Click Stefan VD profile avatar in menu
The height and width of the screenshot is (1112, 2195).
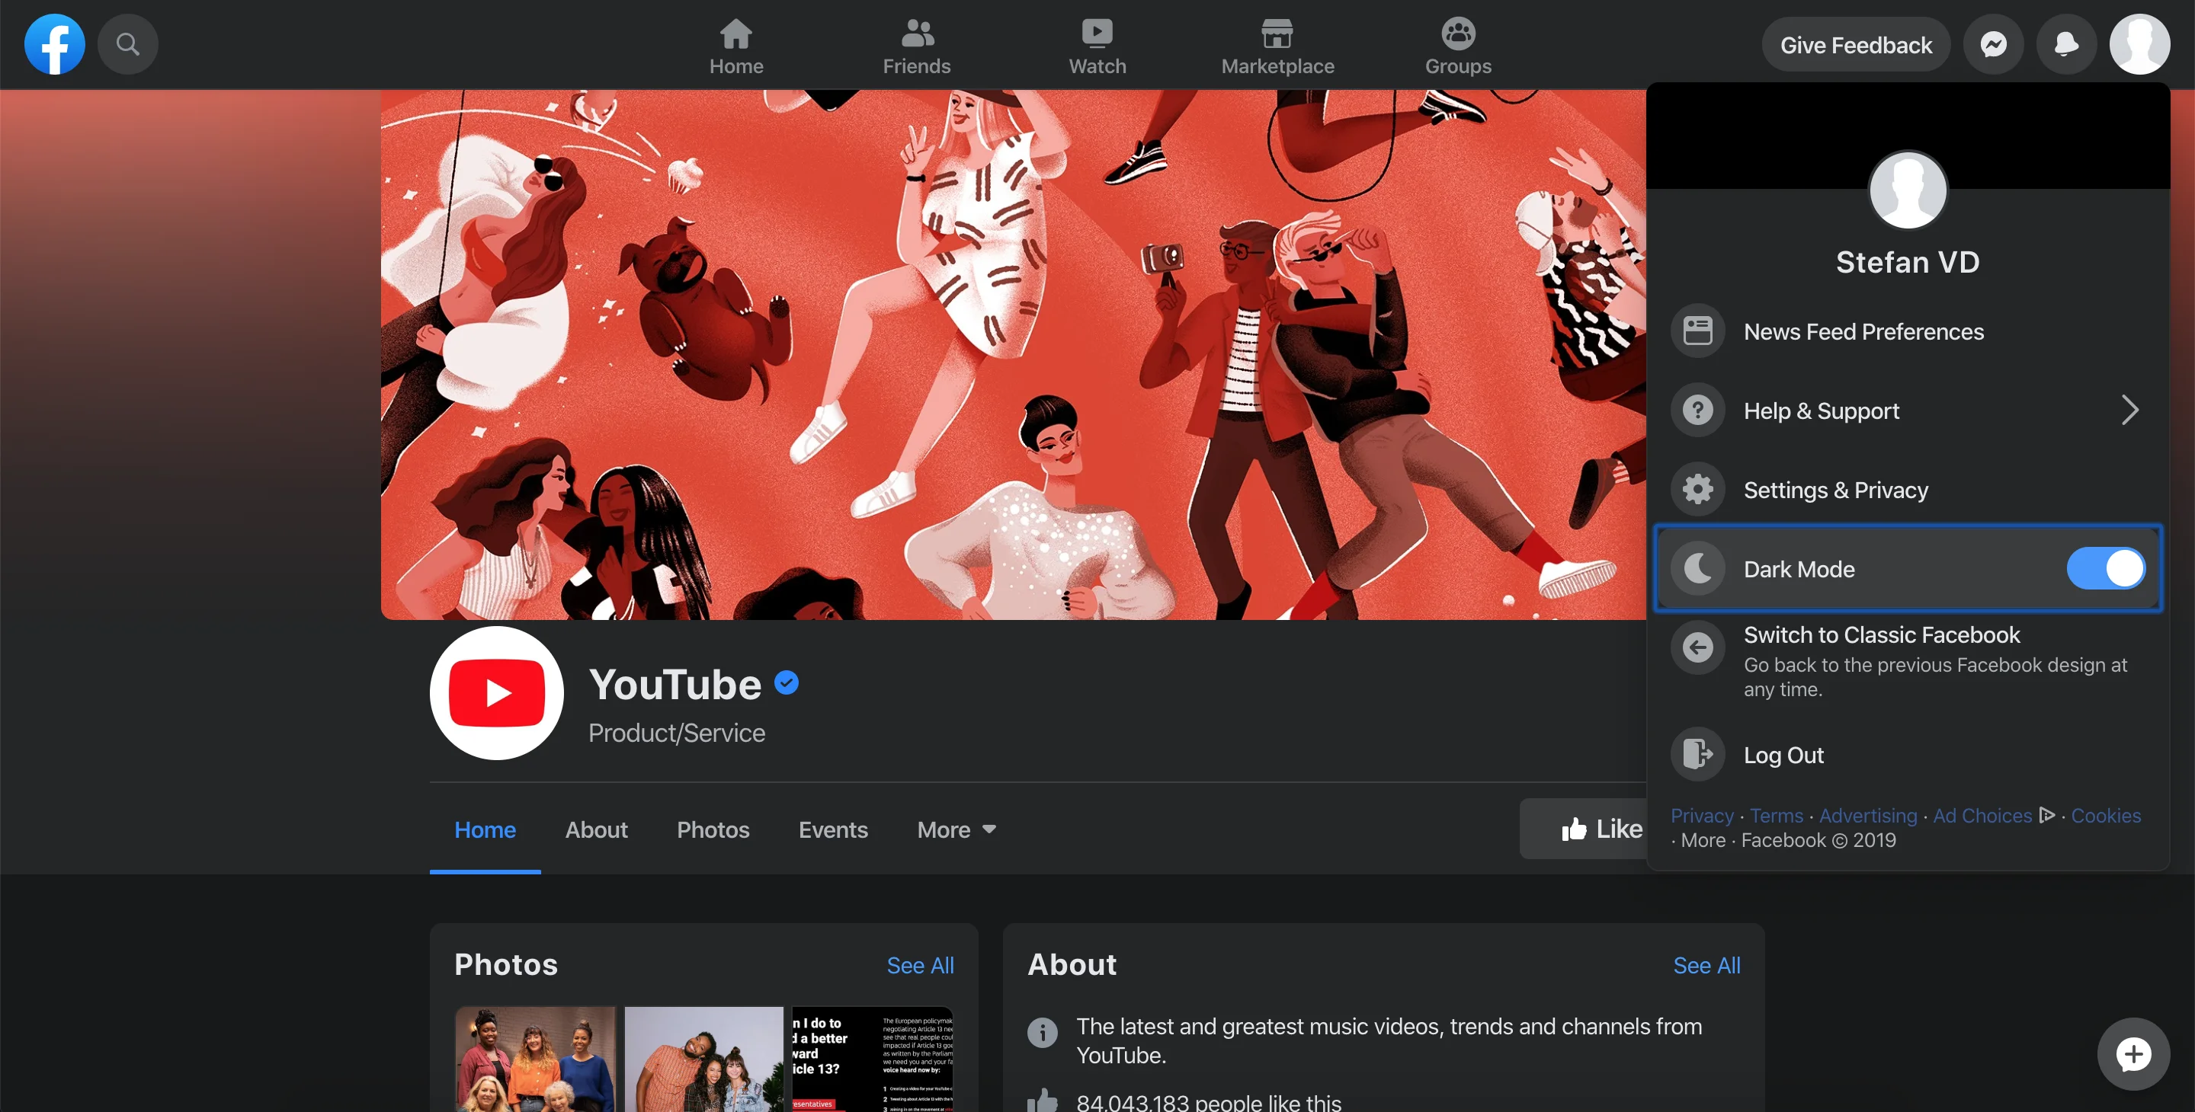tap(1908, 190)
